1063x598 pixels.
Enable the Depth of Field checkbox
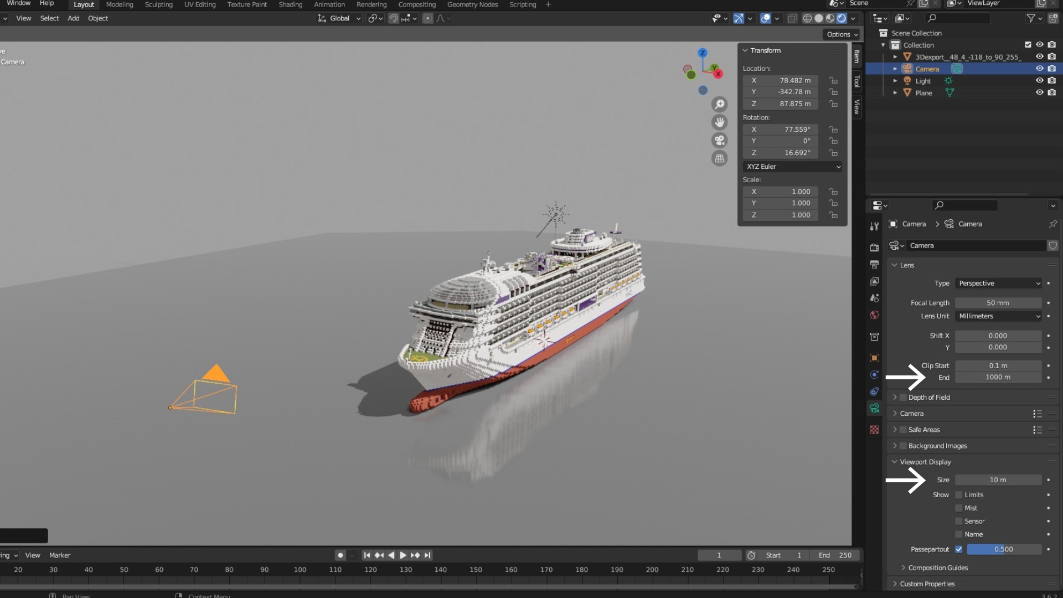[903, 398]
